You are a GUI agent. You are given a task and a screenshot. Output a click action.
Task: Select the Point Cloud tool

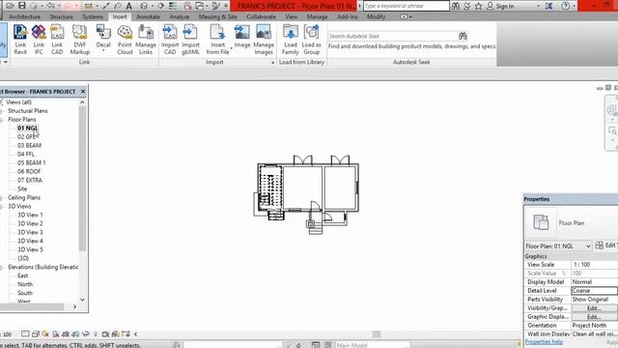pyautogui.click(x=125, y=40)
